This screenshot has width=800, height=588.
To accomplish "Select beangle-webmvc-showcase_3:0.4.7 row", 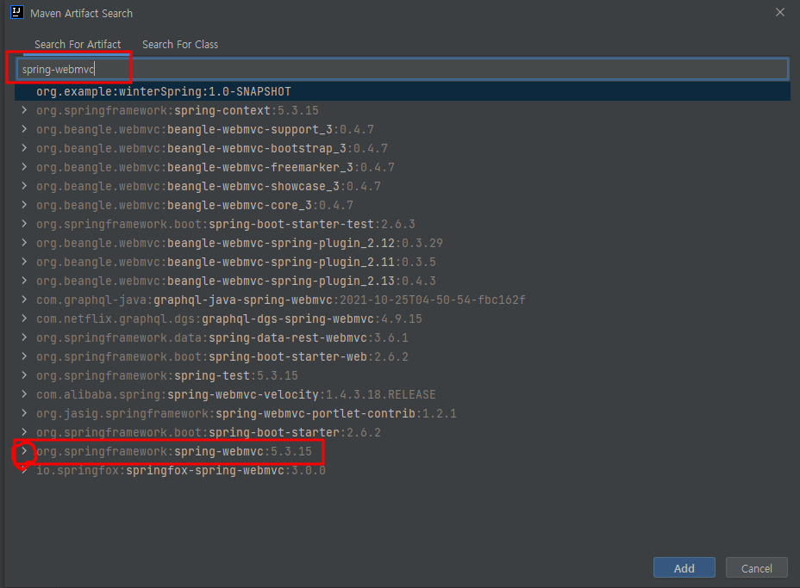I will pyautogui.click(x=403, y=186).
